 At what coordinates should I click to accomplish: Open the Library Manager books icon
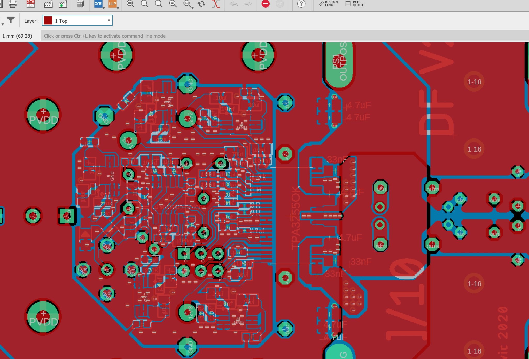pos(81,4)
